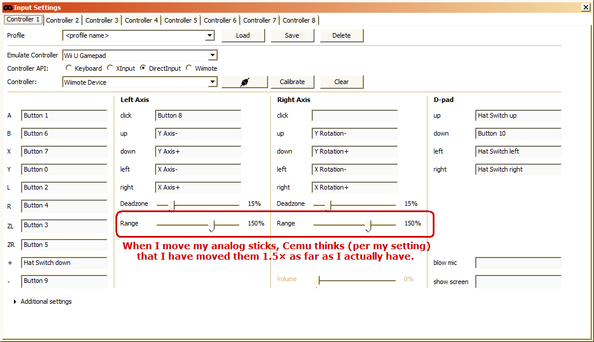Click the B button mapping field
The height and width of the screenshot is (342, 594).
pyautogui.click(x=64, y=134)
